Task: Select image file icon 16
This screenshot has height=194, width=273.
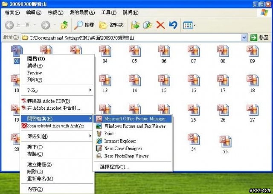Action: (x=193, y=80)
